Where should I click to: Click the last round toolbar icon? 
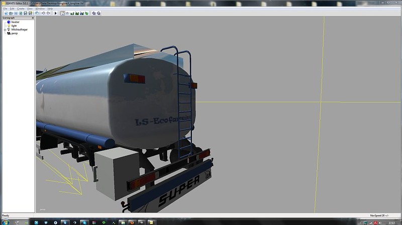click(98, 14)
